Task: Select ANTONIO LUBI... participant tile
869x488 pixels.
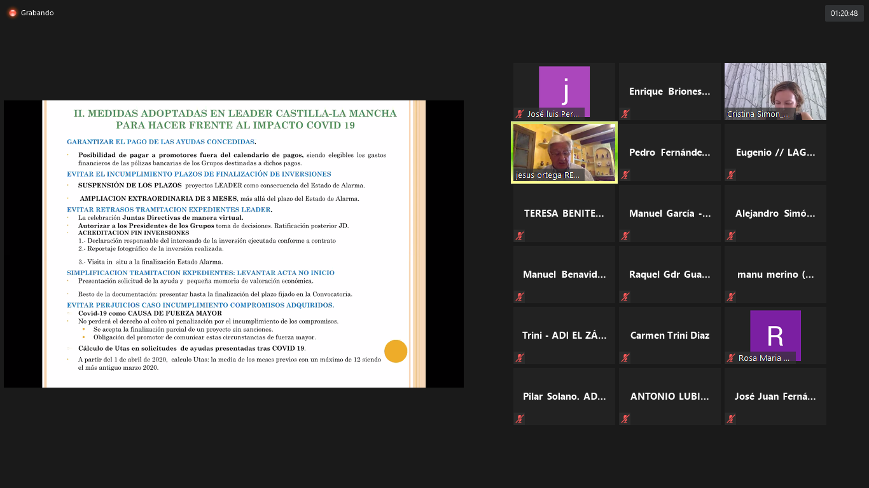Action: click(670, 396)
